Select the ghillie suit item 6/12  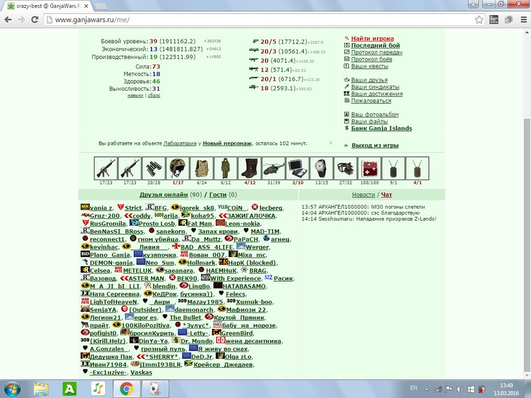click(x=226, y=168)
